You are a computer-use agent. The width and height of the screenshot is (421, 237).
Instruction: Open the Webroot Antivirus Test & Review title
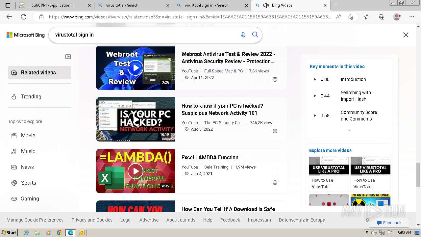[x=228, y=58]
